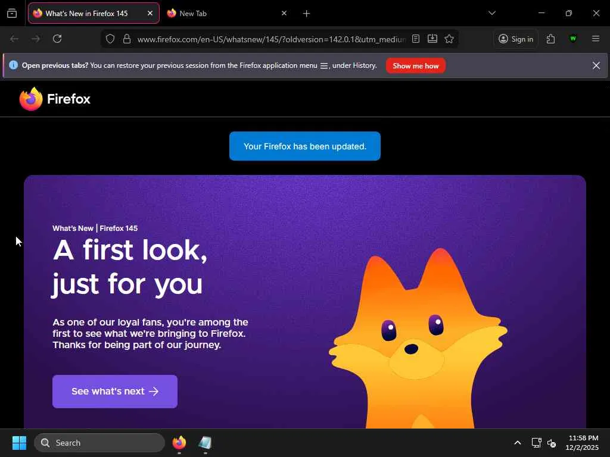Show hidden system tray icons chevron
The height and width of the screenshot is (457, 610).
[x=518, y=443]
